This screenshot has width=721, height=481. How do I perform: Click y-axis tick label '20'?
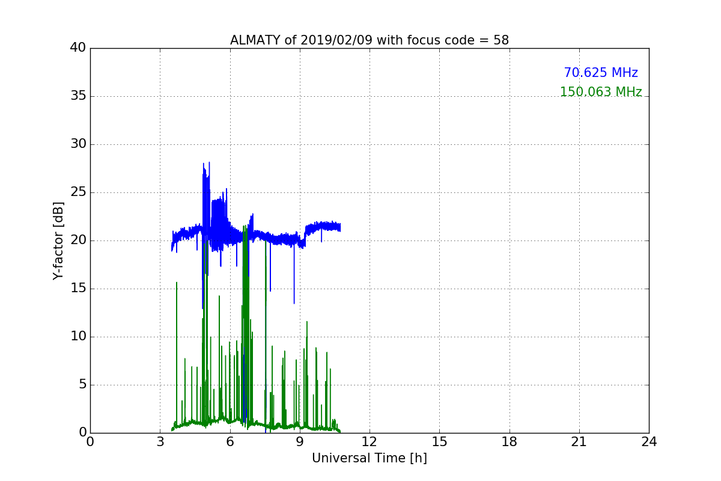pyautogui.click(x=78, y=240)
